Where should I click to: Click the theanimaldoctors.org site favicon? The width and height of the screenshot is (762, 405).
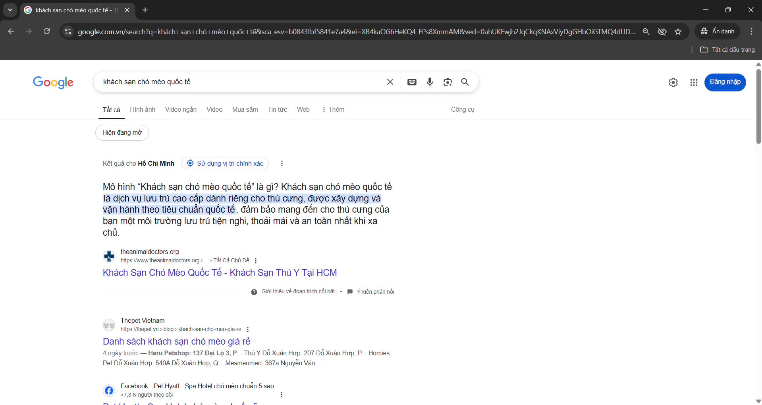click(109, 256)
